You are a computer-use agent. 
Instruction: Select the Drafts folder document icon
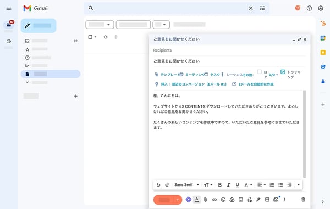[x=27, y=74]
